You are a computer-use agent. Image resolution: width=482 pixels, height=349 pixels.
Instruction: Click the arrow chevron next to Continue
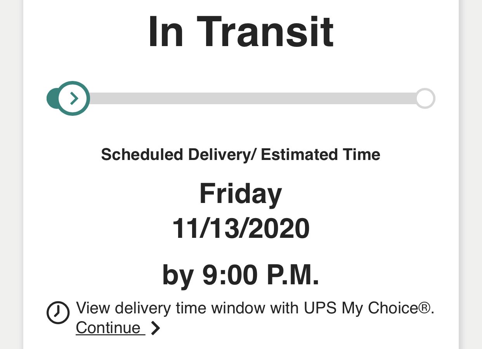pos(155,328)
